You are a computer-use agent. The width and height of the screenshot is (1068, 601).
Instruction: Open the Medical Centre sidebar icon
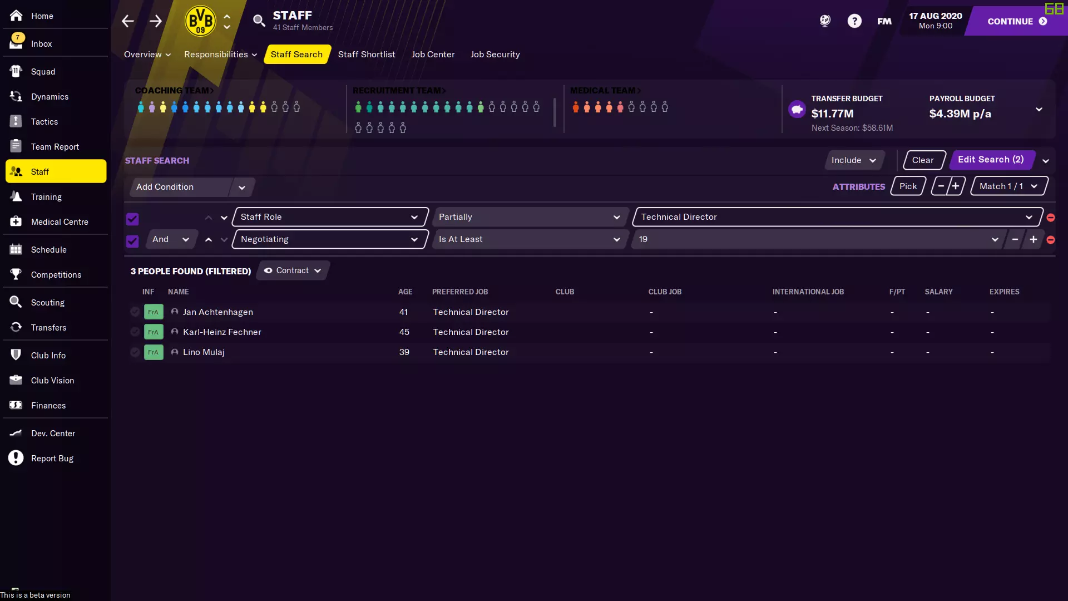click(x=16, y=221)
